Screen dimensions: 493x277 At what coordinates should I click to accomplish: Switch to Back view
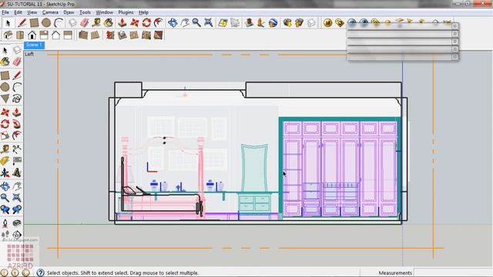[x=56, y=35]
